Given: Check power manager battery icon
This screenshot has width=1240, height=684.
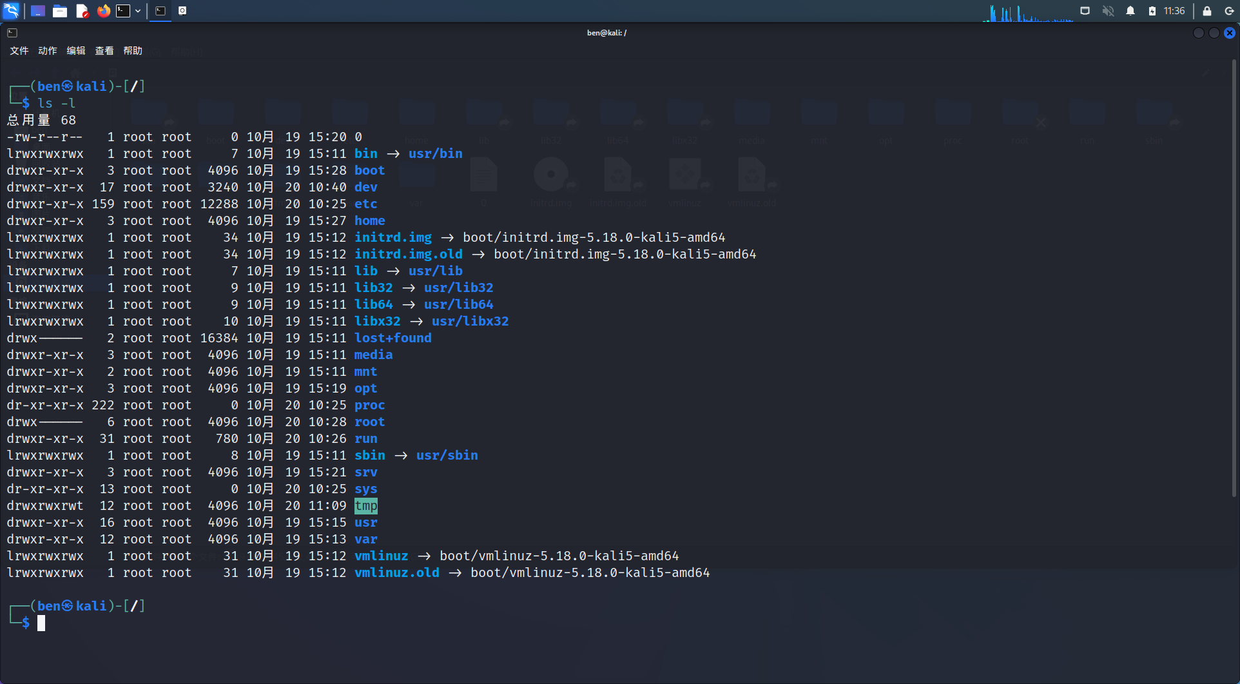Looking at the screenshot, I should 1152,11.
